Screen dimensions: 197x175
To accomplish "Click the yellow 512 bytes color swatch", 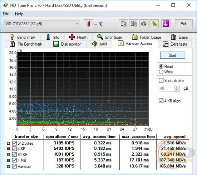I will pyautogui.click(x=8, y=143).
